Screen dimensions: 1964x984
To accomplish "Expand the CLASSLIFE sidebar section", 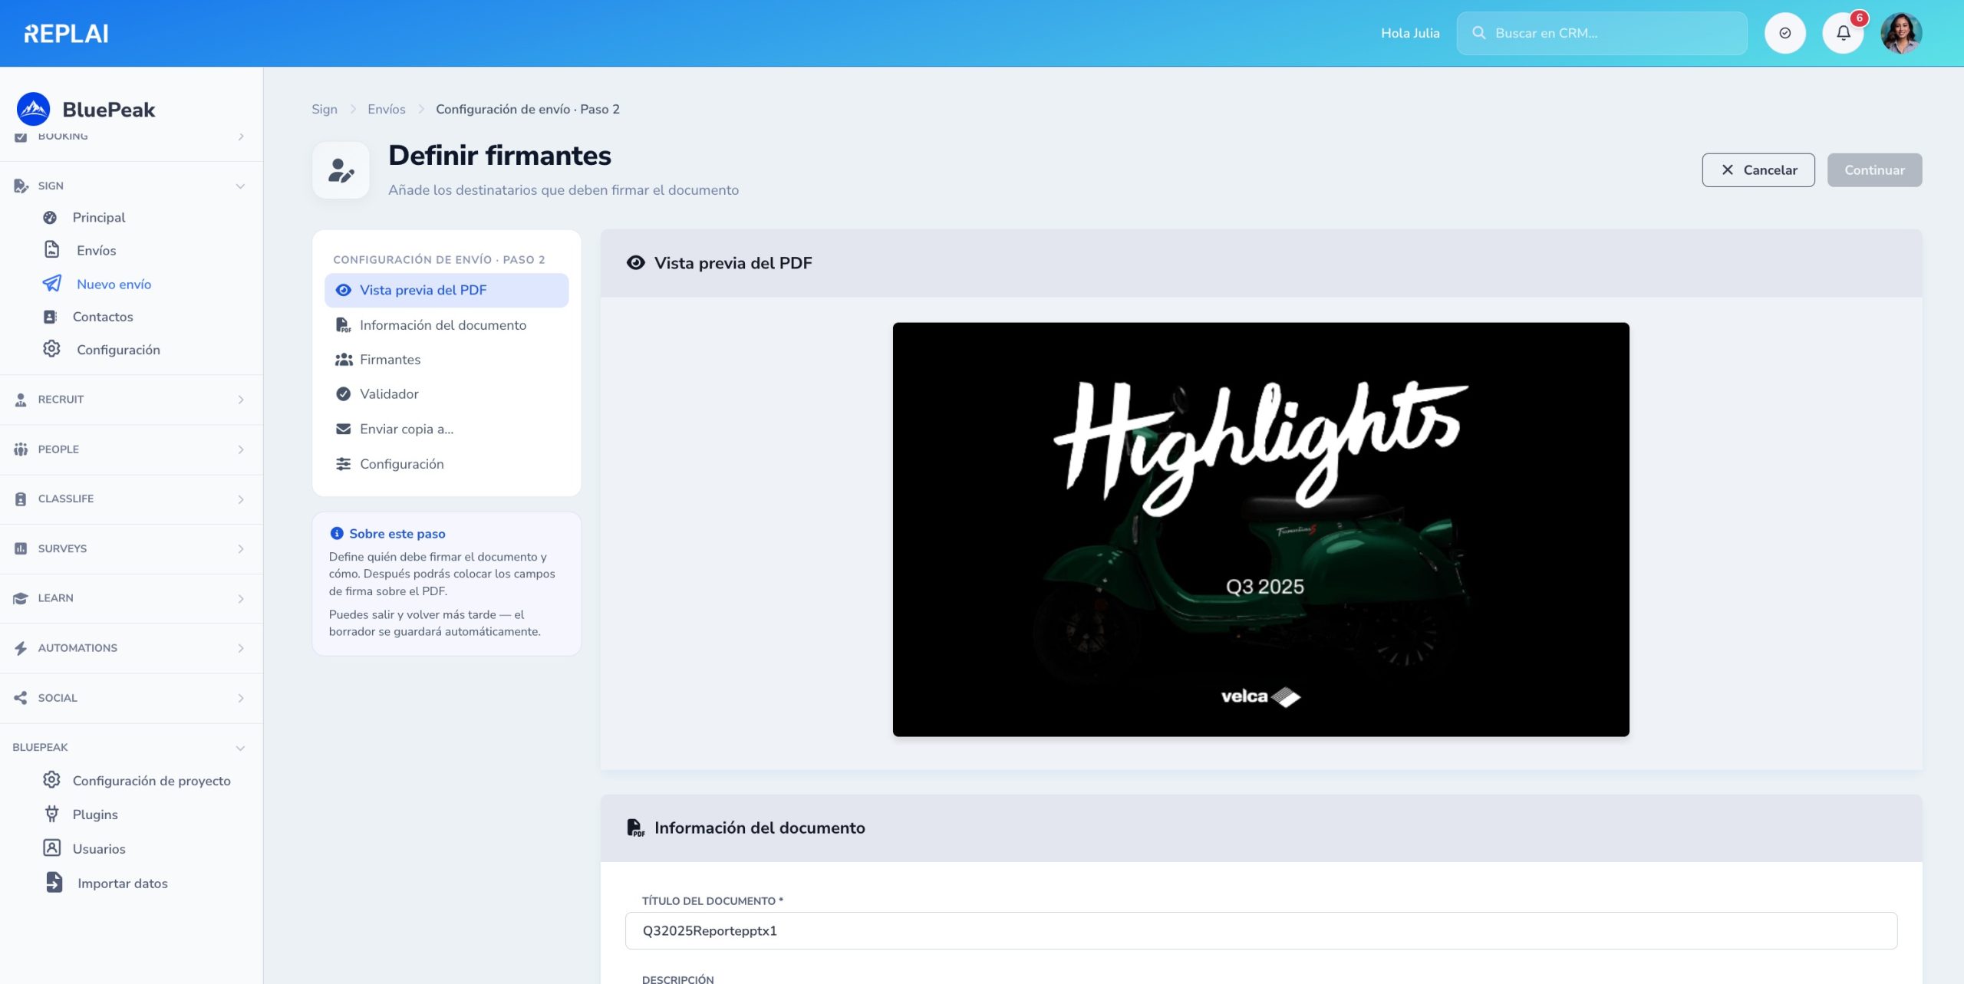I will (240, 499).
